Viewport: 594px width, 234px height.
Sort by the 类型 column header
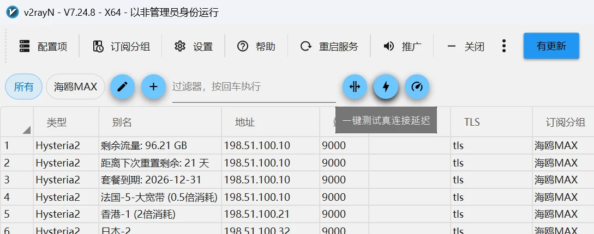(66, 122)
